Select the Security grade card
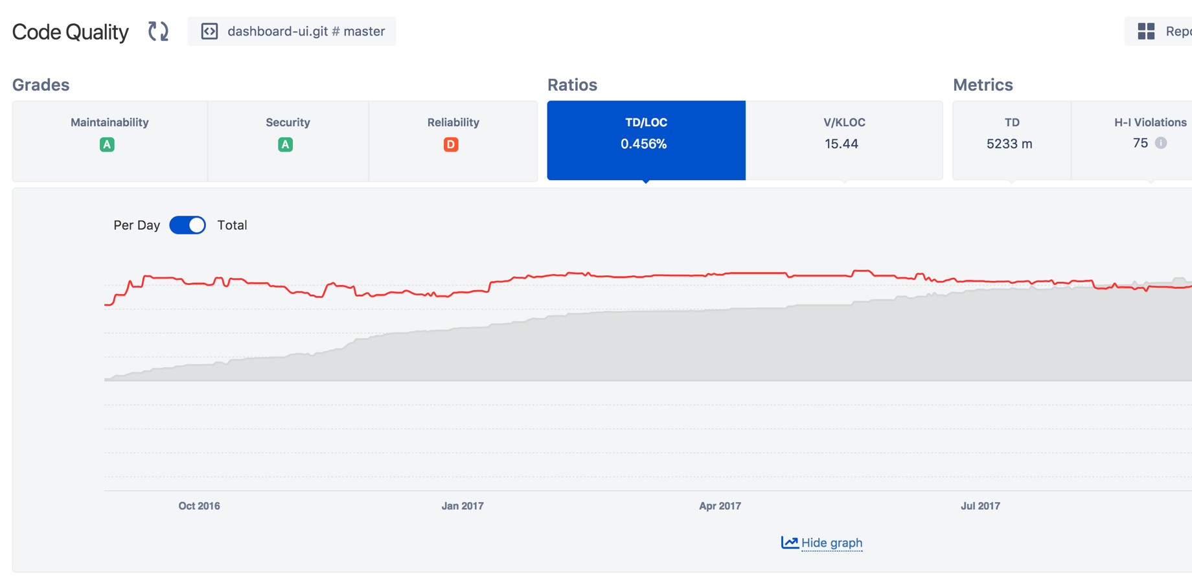 click(x=288, y=141)
